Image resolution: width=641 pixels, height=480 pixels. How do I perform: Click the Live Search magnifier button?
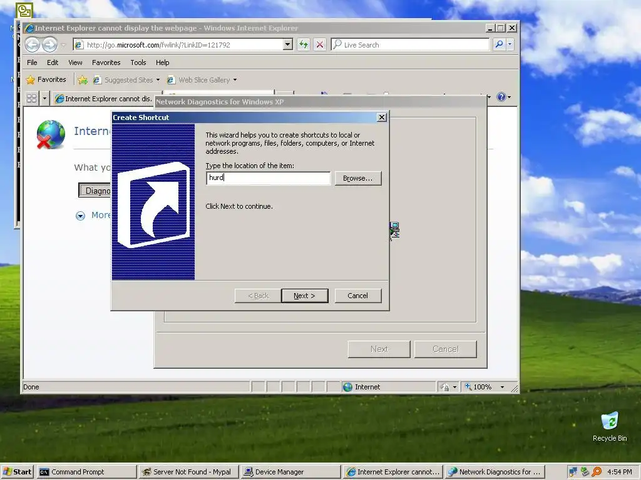(x=499, y=44)
